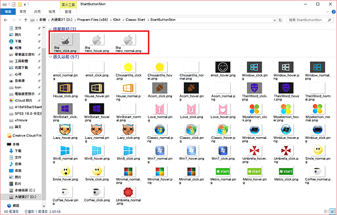Open Help with the question mark
This screenshot has width=337, height=215.
click(334, 12)
